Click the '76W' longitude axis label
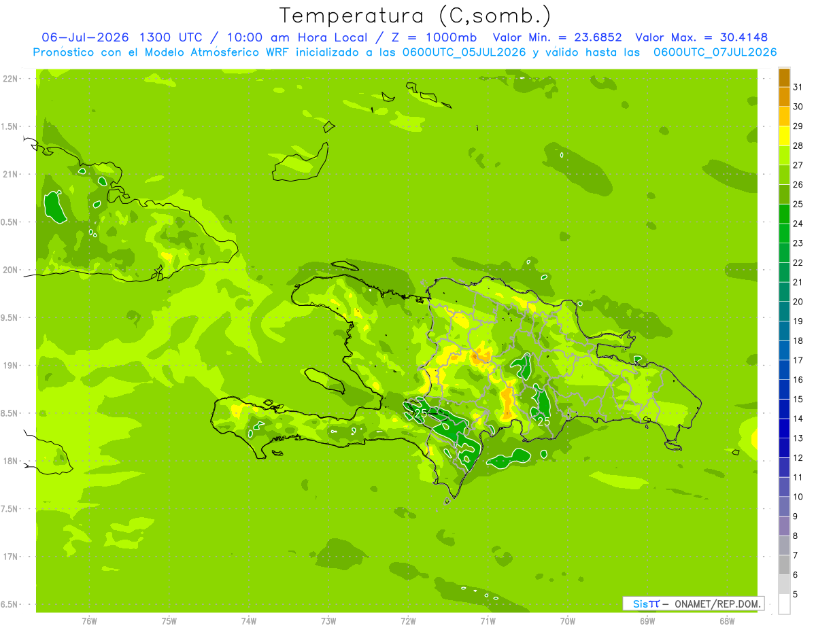Viewport: 816px width, 630px height. click(x=89, y=620)
